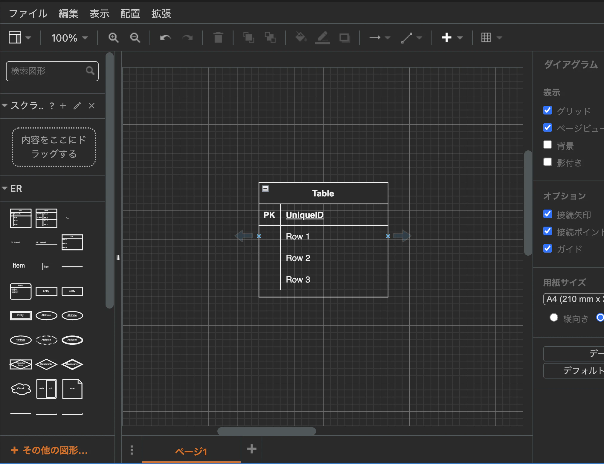Select the Cloud shape in ER palette
The width and height of the screenshot is (604, 464).
point(21,389)
